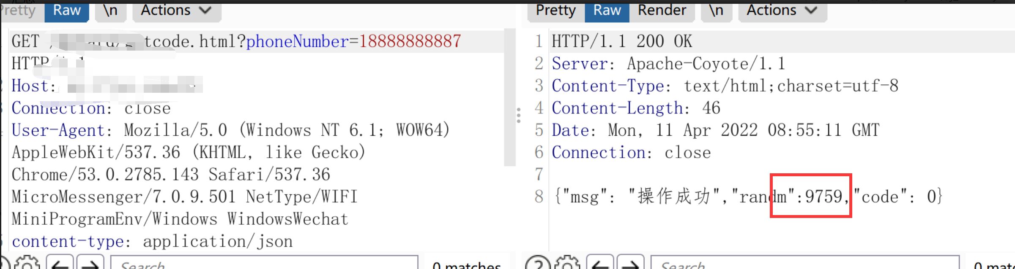Screen dimensions: 1015x269
Task: Open the response search help icon
Action: [538, 264]
